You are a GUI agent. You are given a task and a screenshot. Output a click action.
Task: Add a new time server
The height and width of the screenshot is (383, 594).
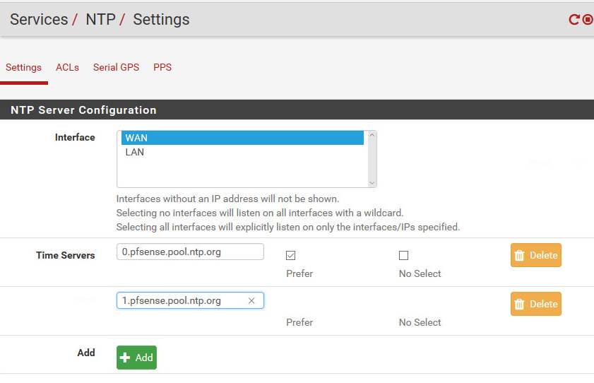[136, 358]
